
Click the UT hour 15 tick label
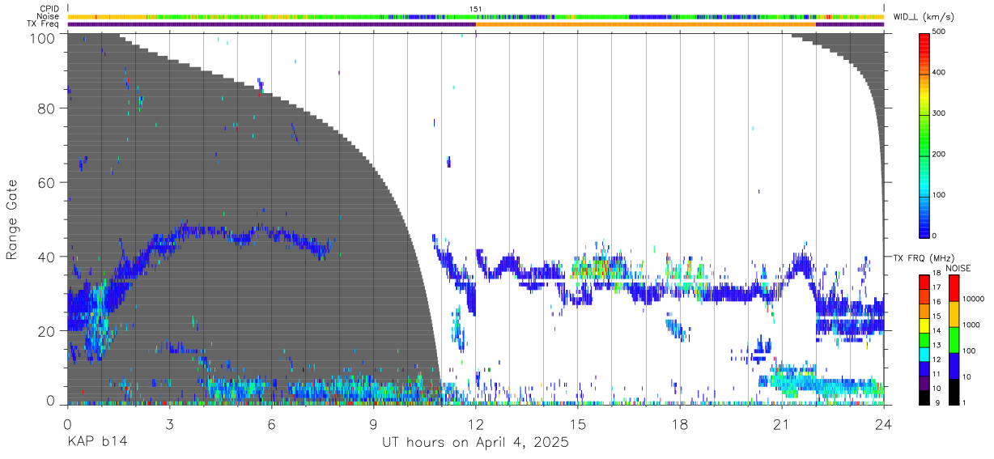[578, 424]
